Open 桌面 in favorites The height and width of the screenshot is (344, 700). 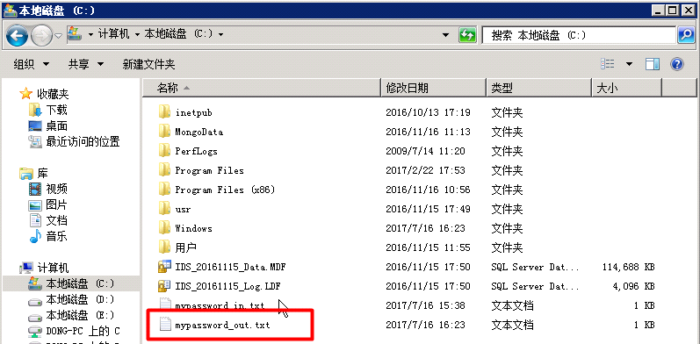pyautogui.click(x=56, y=126)
